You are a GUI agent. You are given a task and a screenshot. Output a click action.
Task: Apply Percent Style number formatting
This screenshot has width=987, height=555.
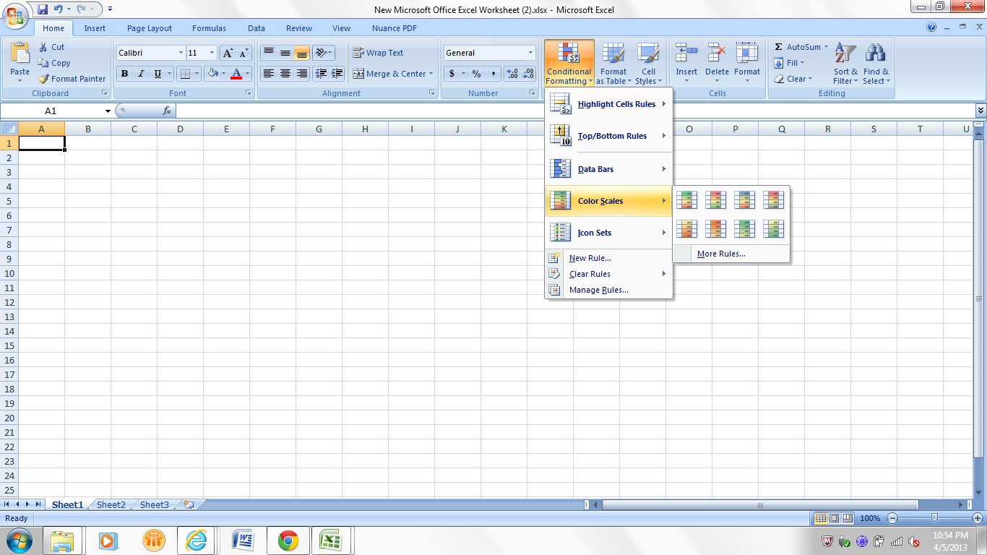pos(476,74)
